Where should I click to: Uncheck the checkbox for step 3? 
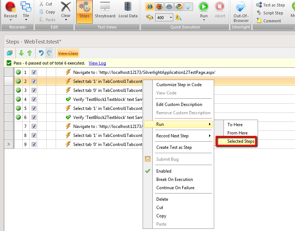coord(34,90)
